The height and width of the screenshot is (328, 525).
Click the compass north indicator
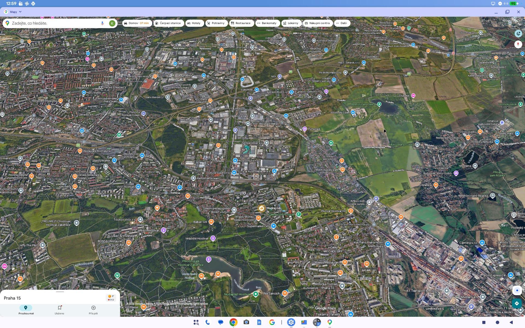(x=518, y=44)
